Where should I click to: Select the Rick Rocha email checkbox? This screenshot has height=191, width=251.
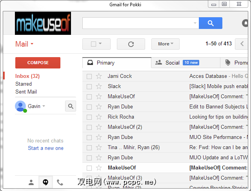coord(89,117)
